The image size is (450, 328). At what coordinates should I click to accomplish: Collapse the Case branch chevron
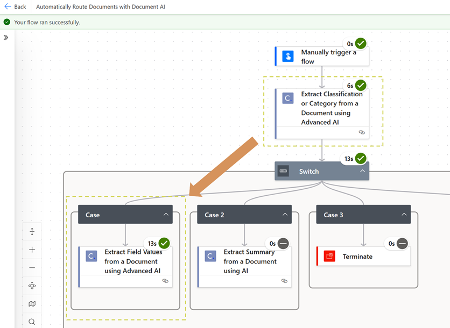[x=166, y=215]
